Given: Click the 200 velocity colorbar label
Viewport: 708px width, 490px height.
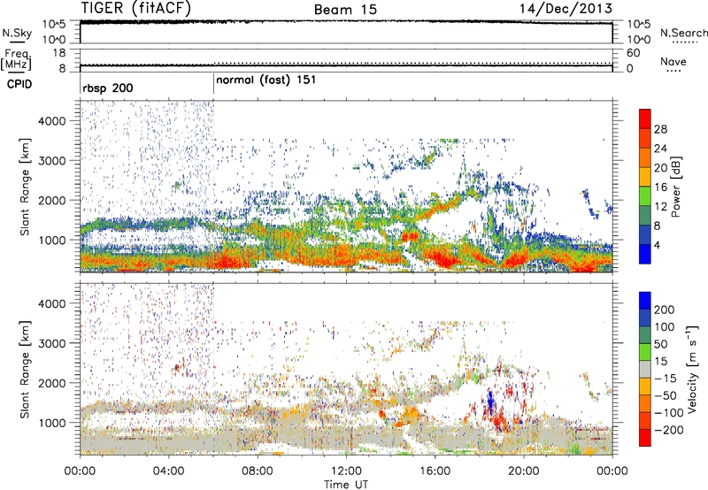Looking at the screenshot, I should [x=664, y=310].
